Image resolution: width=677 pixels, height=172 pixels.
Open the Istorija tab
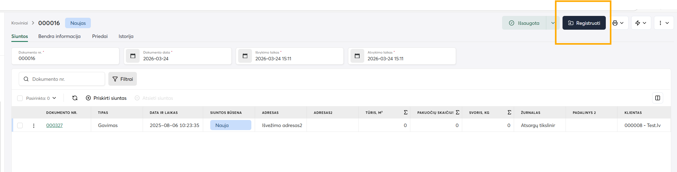click(x=126, y=36)
